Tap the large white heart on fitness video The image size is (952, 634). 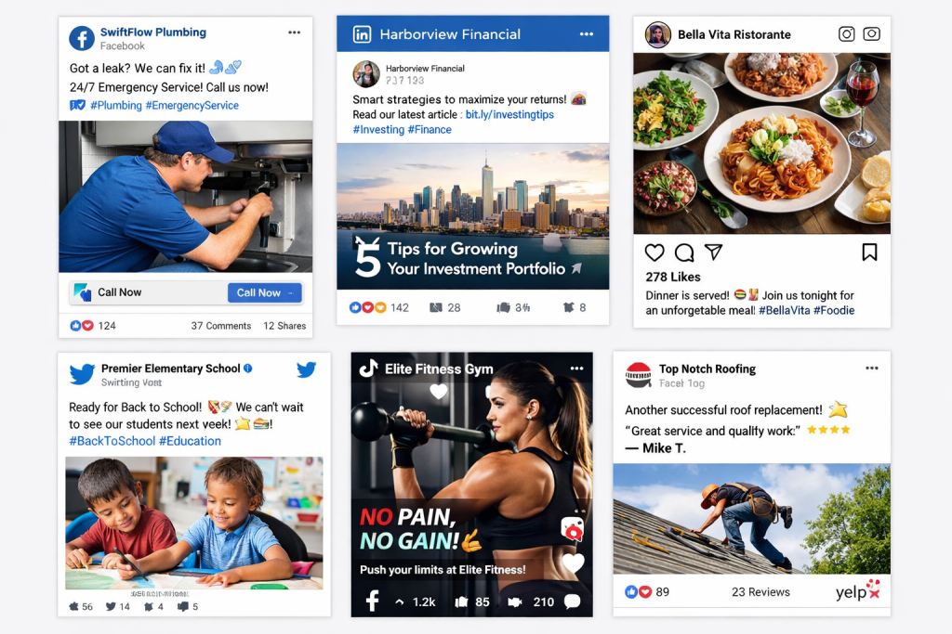pyautogui.click(x=573, y=563)
